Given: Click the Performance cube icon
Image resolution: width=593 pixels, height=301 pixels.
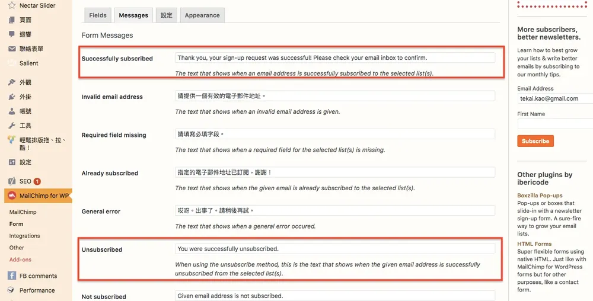Looking at the screenshot, I should pyautogui.click(x=12, y=290).
